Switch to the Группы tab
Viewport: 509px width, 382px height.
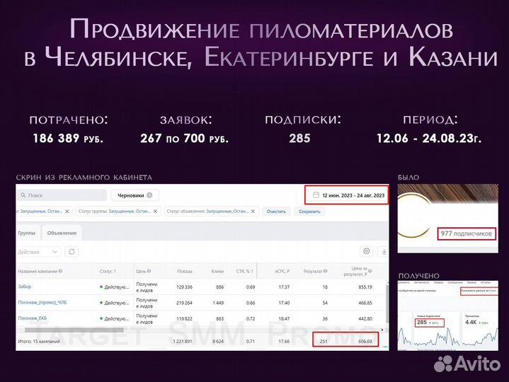28,233
